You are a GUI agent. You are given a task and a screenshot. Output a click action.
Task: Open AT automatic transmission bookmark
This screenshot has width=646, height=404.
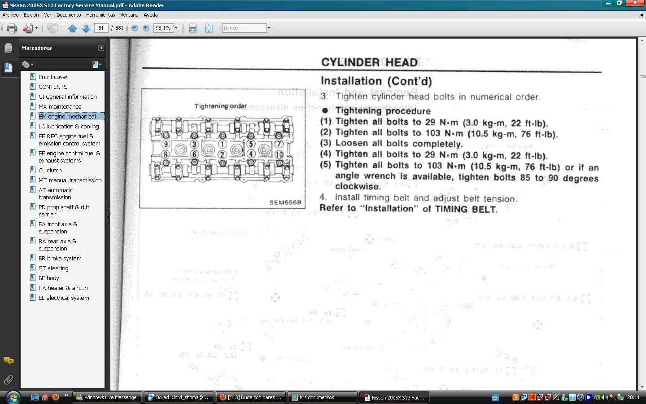[56, 193]
